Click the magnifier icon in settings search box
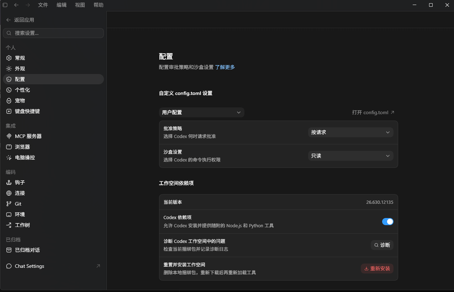 (9, 33)
